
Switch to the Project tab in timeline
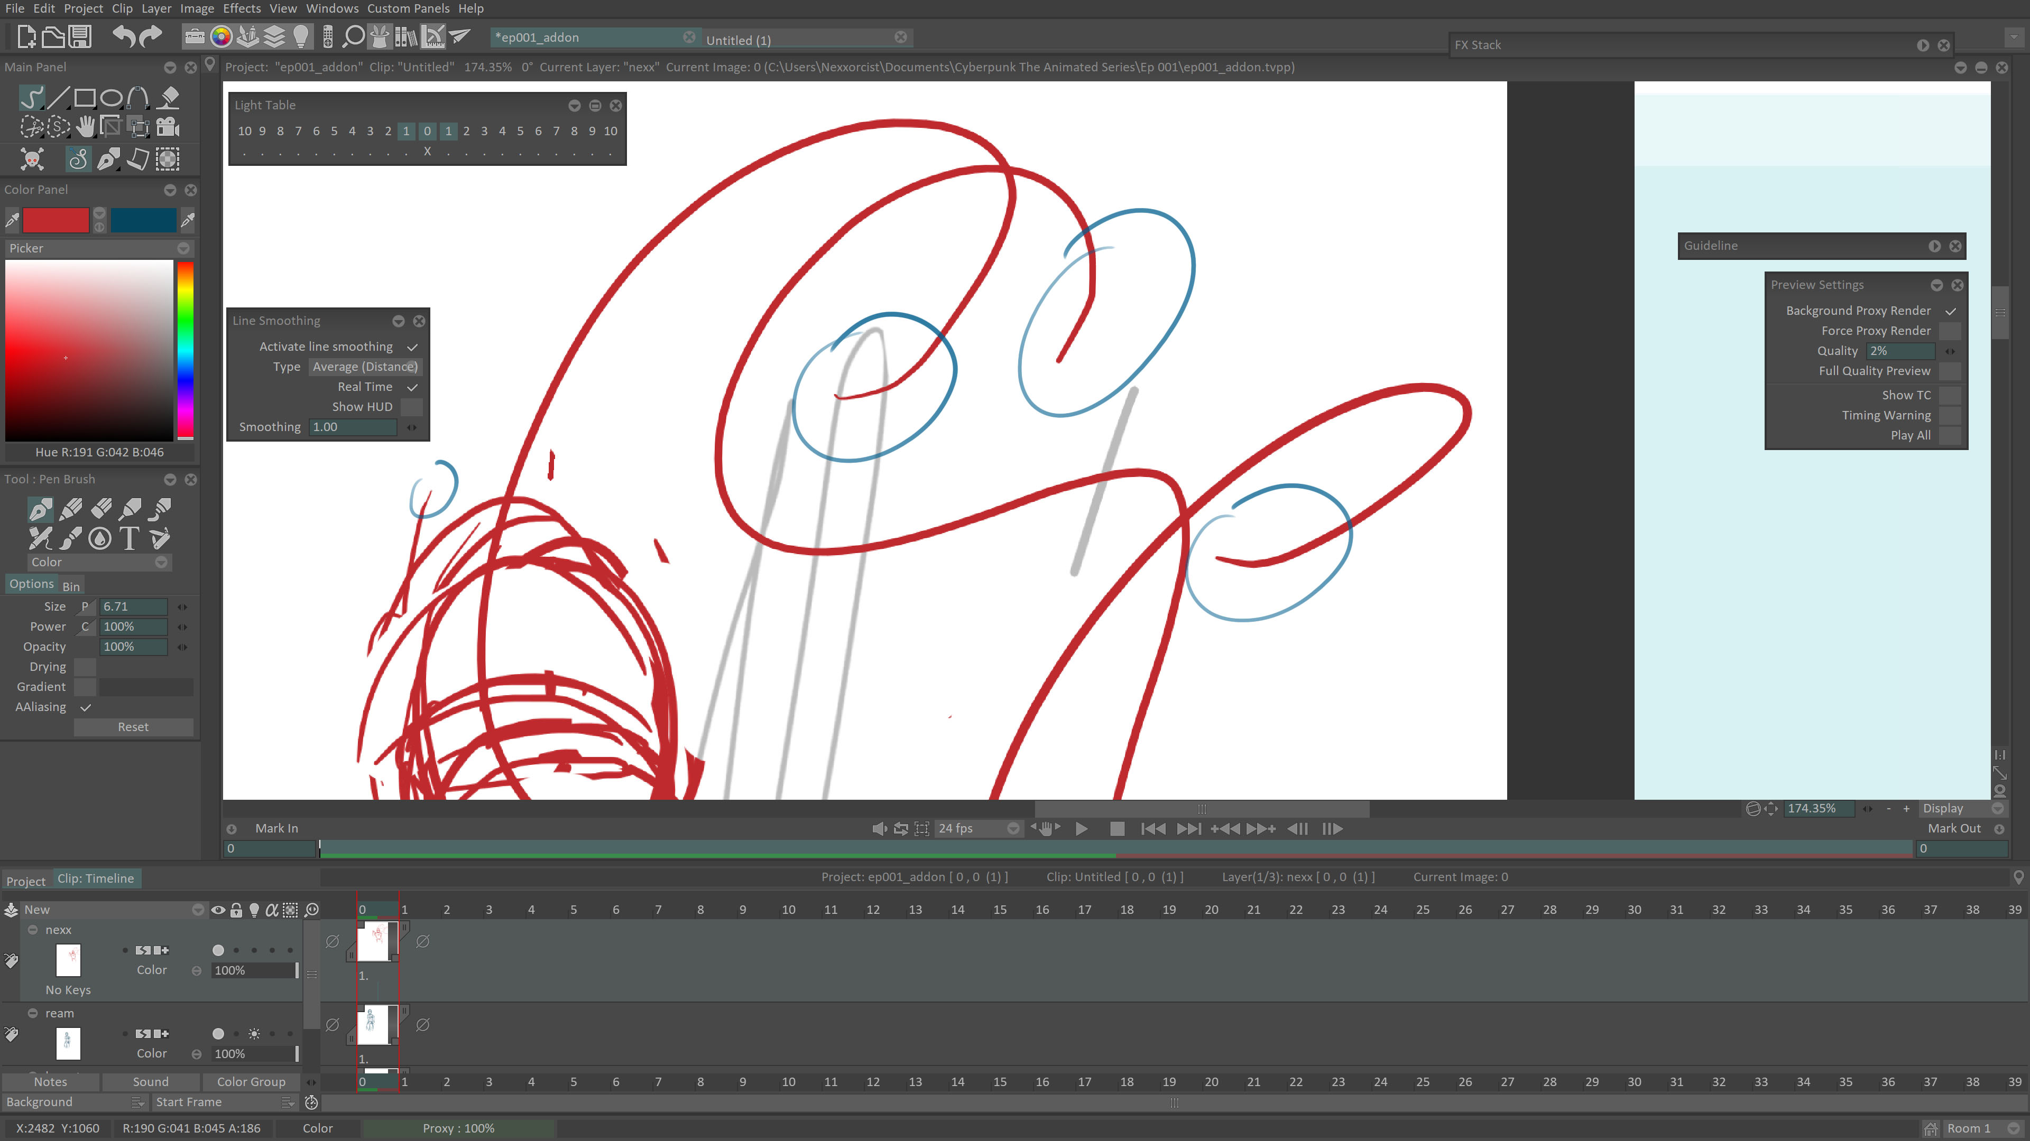pos(26,881)
